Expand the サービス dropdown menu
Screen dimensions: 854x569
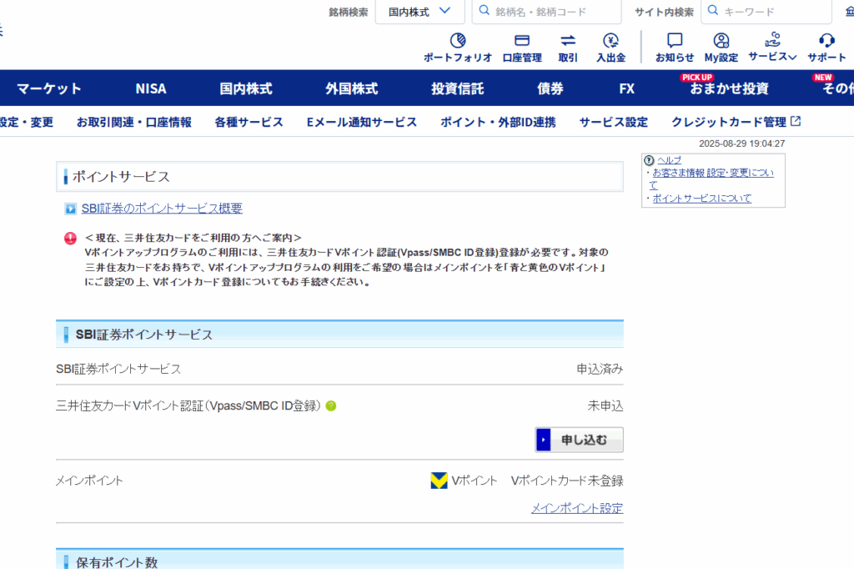[x=772, y=47]
